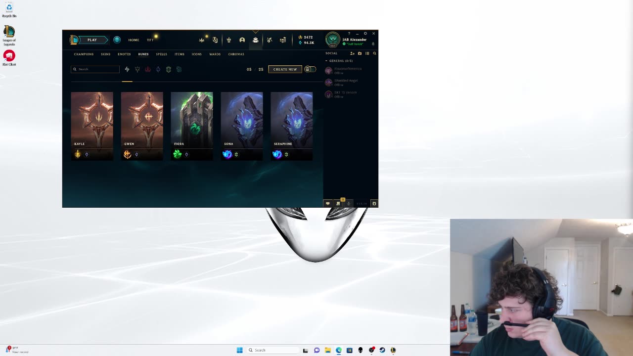Click the friends search magnifier icon

[x=374, y=53]
